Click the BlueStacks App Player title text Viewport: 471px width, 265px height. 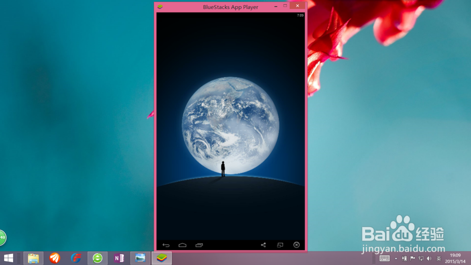(x=230, y=7)
